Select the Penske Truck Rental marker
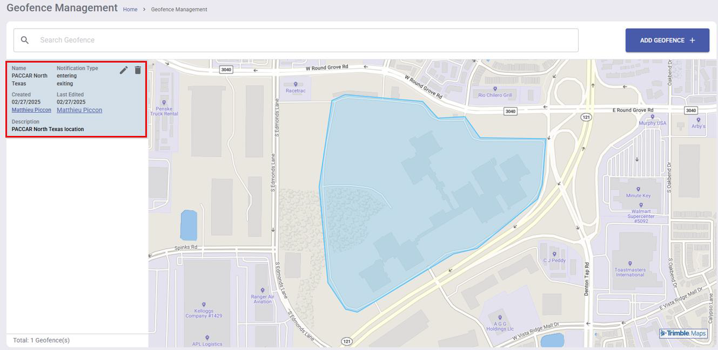718x350 pixels. coord(164,102)
